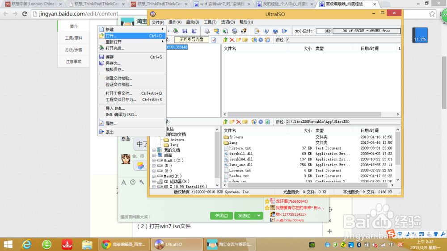Expand the (D:) drive node
The width and height of the screenshot is (447, 251).
(x=154, y=166)
